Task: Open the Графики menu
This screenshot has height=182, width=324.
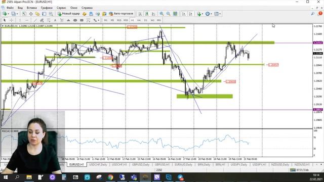Action: tap(47, 8)
